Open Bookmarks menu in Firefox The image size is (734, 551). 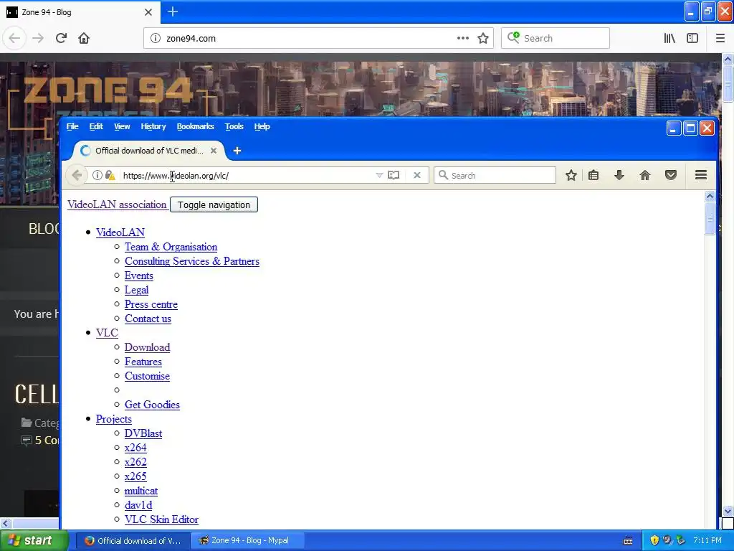(x=195, y=126)
